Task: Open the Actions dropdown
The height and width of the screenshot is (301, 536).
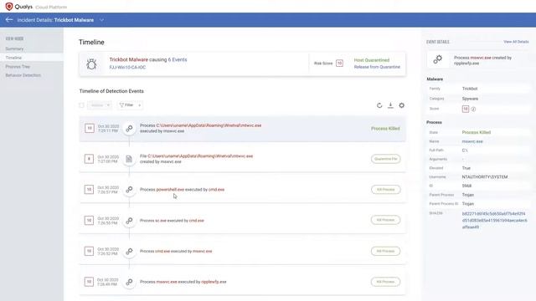Action: click(x=100, y=105)
